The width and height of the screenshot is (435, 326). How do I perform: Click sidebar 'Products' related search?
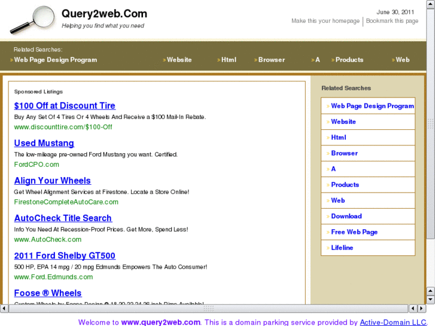point(345,185)
